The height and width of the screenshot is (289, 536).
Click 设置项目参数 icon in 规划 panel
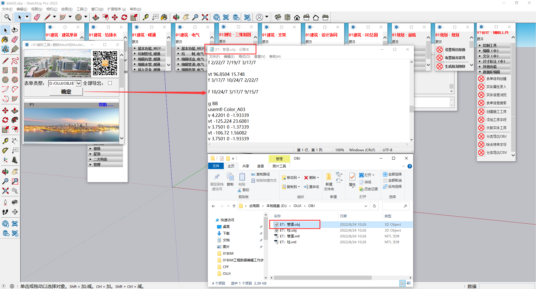point(440,50)
